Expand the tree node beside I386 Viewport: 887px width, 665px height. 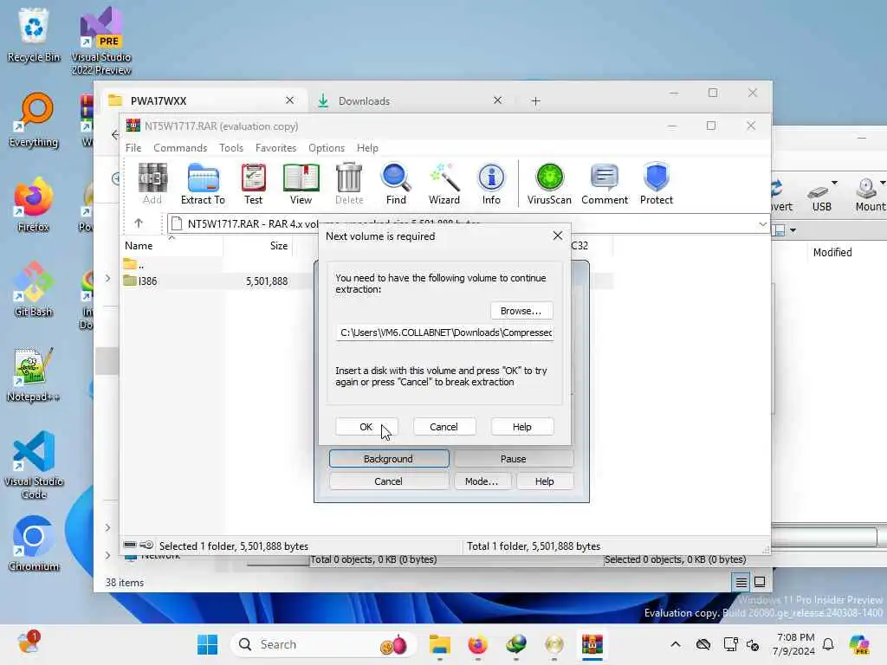tap(107, 278)
